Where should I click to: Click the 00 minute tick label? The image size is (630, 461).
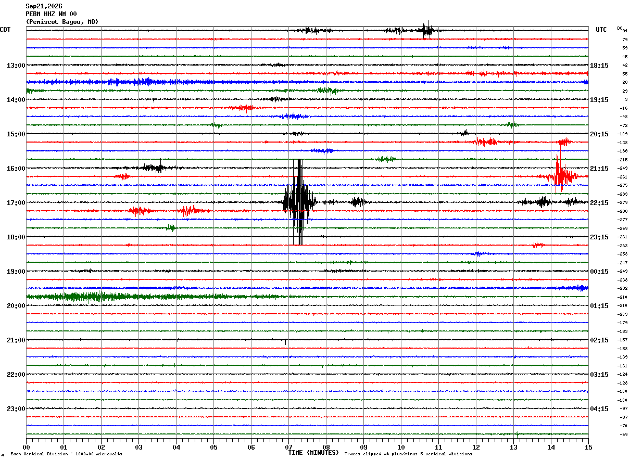(27, 447)
